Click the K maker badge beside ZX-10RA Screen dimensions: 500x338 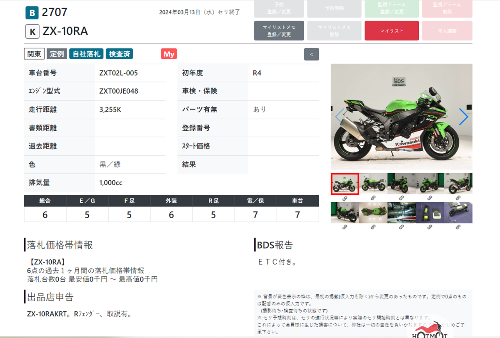coord(32,32)
